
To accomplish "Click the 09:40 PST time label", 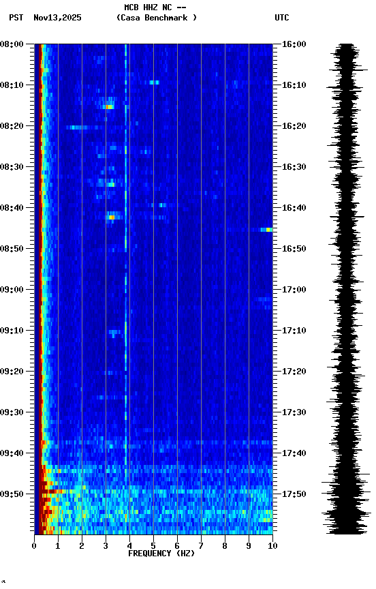I will [12, 454].
